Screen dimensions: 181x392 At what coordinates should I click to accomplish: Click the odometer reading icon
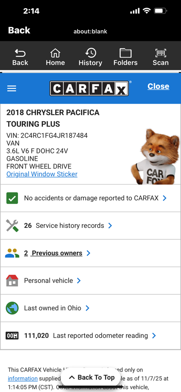pos(12,336)
